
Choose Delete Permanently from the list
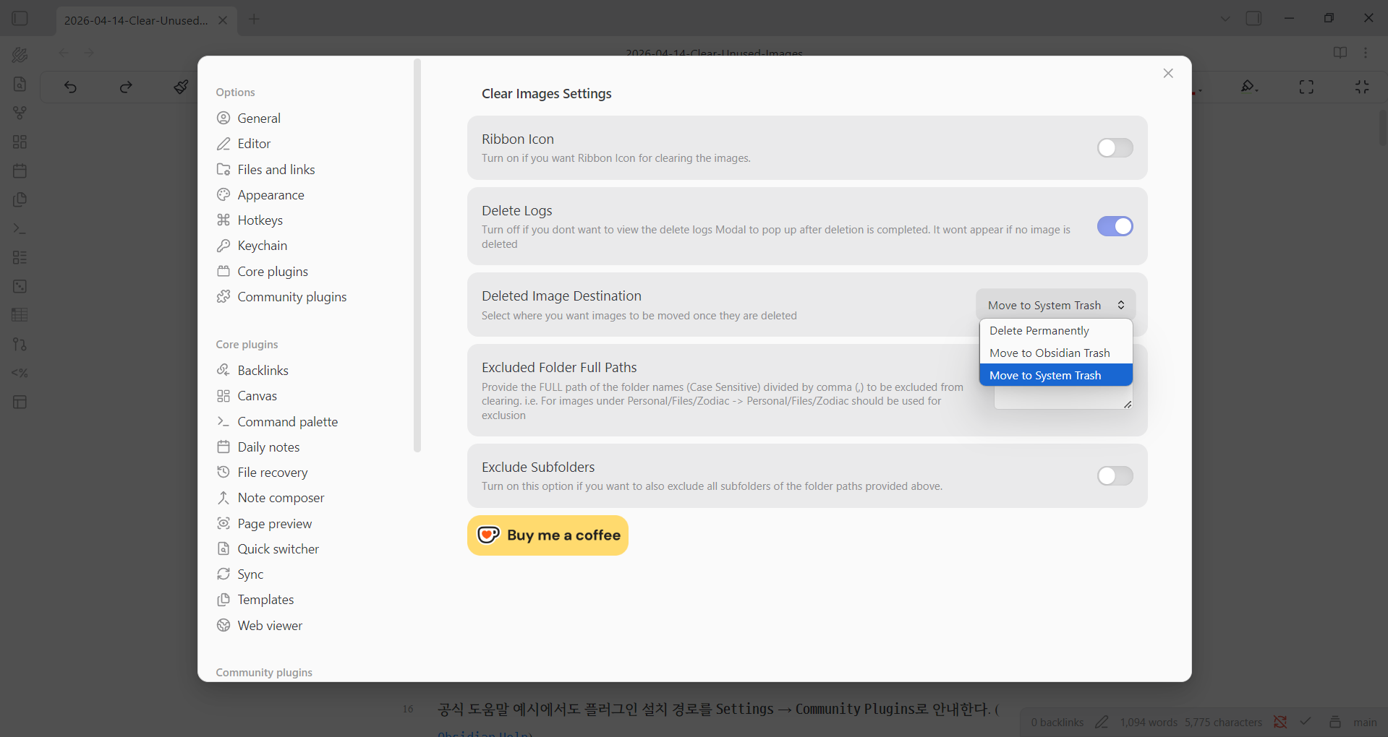1055,331
